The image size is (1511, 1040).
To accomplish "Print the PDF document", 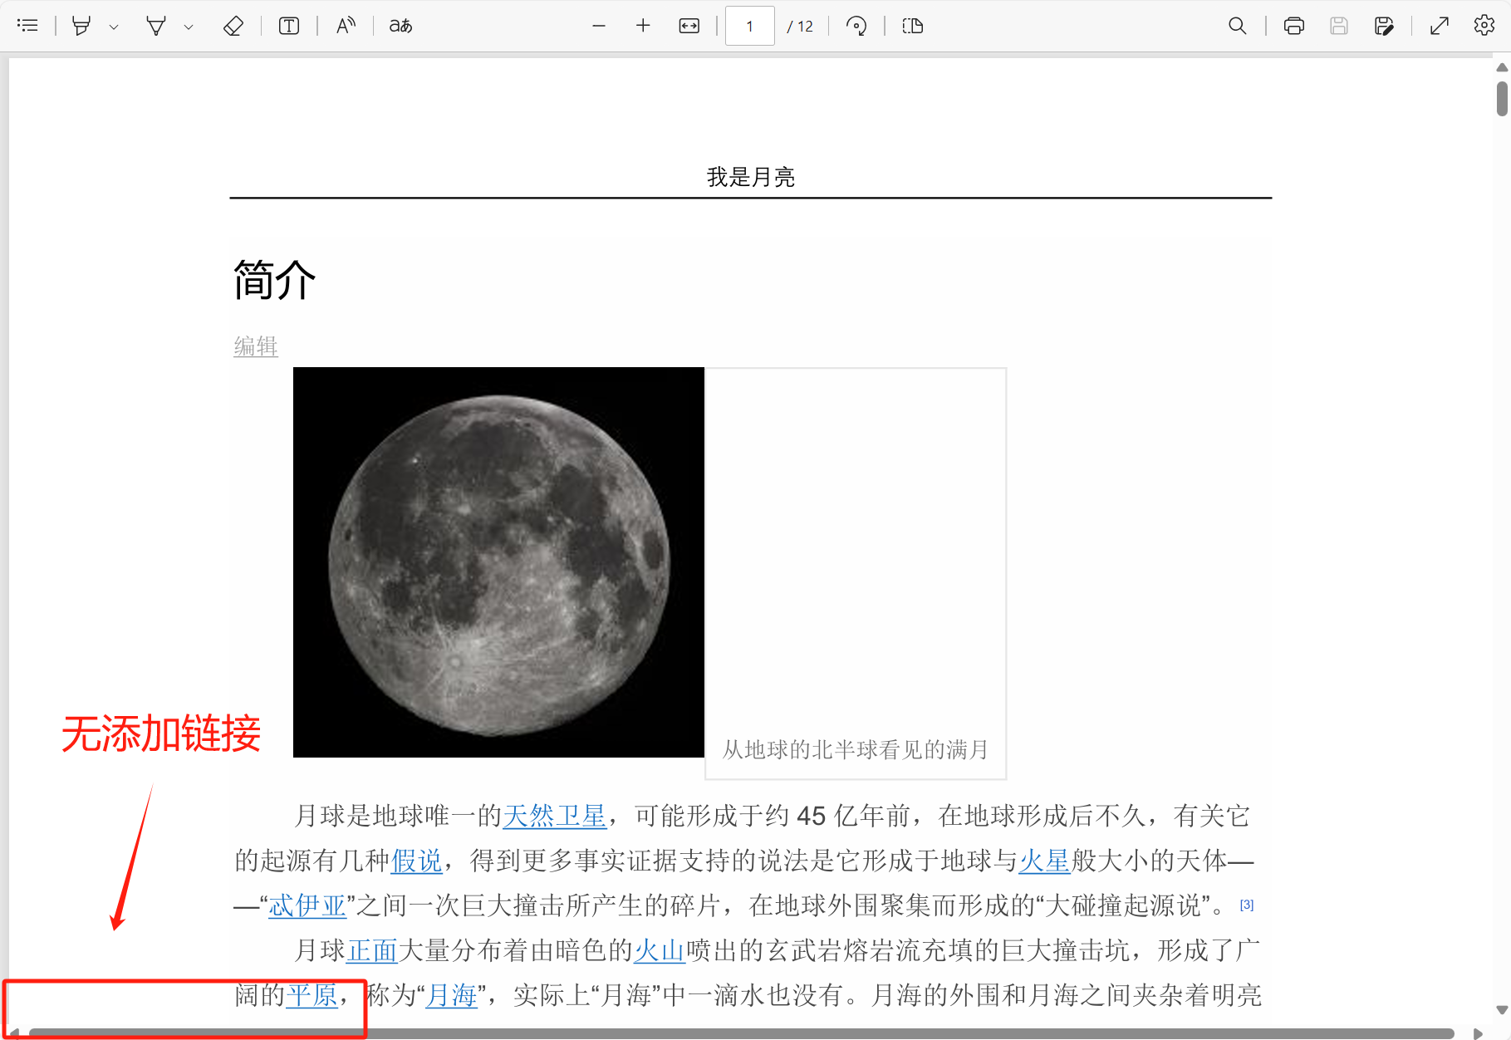I will (1293, 26).
